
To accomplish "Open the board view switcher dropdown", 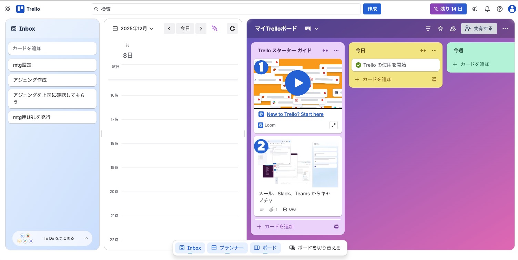I will (x=312, y=29).
